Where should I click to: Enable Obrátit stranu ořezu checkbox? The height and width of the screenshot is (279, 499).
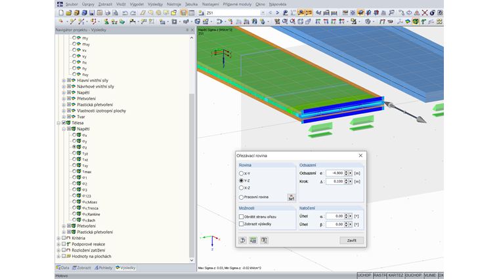[x=242, y=216]
